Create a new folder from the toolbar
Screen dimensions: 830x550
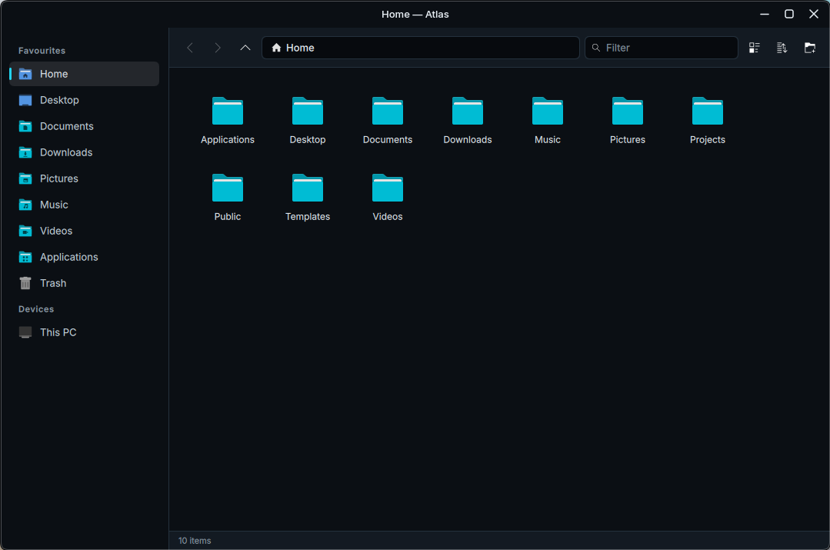tap(810, 48)
